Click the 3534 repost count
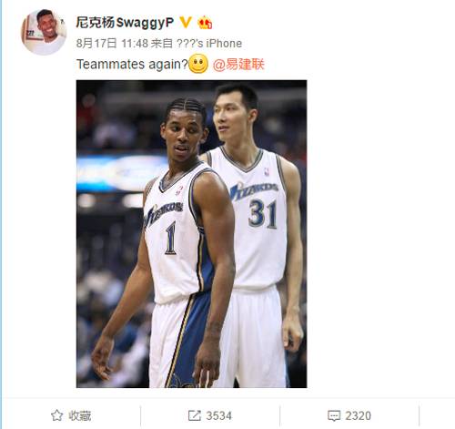 point(218,415)
